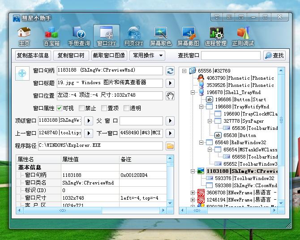Open the 屏幕截图 screenshot tool

(x=188, y=36)
